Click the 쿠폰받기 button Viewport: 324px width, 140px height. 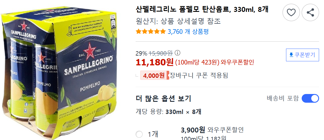pyautogui.click(x=303, y=55)
